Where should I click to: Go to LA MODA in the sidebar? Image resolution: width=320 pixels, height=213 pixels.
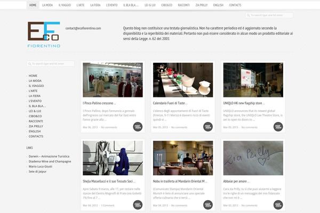pos(35,81)
